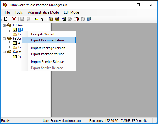Select Import Package Version menu entry
This screenshot has height=124, width=158.
point(49,48)
